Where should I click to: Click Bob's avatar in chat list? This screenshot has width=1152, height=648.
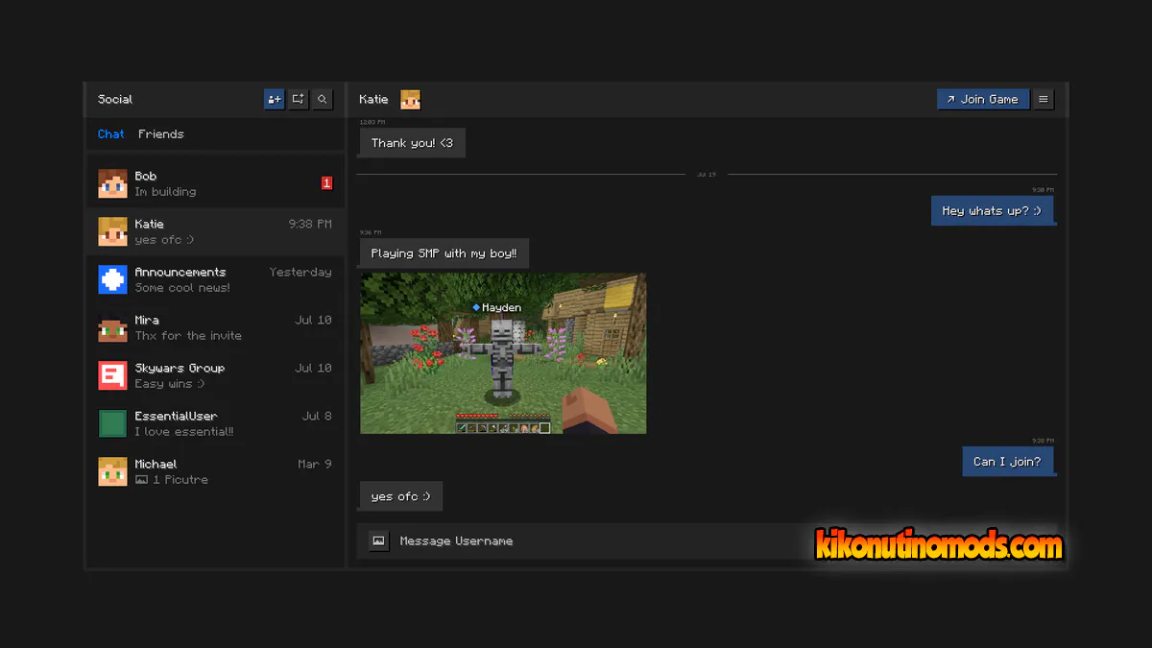point(112,183)
